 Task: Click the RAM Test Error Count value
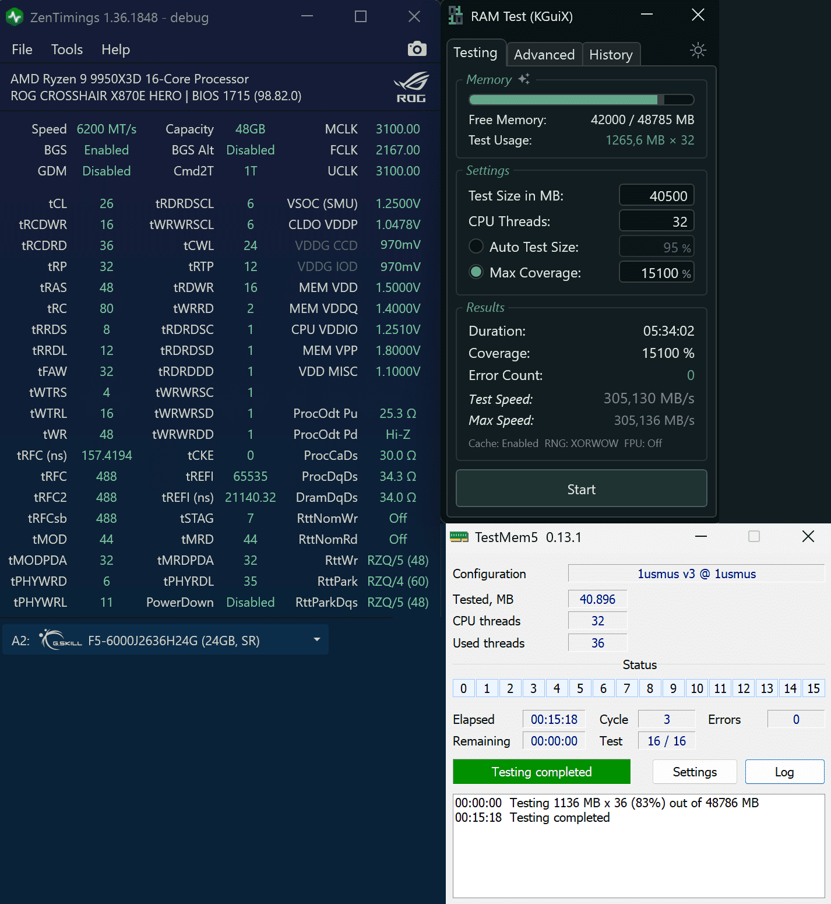tap(691, 375)
